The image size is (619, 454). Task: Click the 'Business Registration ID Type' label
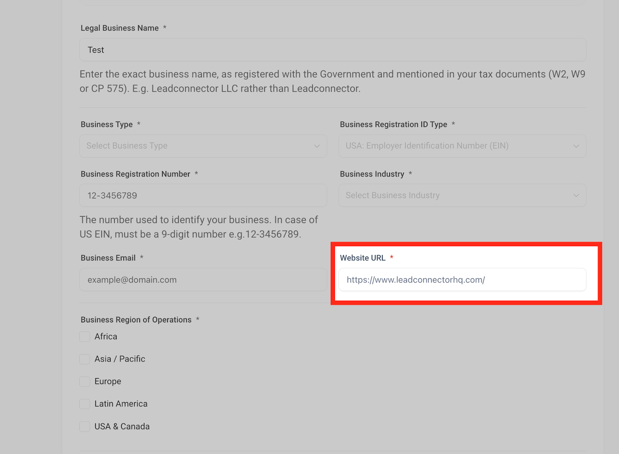393,124
